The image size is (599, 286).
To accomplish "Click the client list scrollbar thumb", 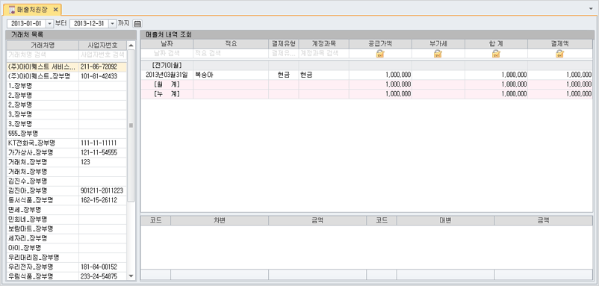I will point(131,125).
